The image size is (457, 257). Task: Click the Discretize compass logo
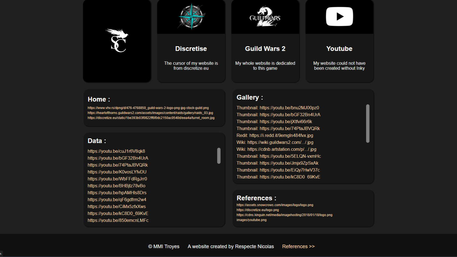coord(191,17)
